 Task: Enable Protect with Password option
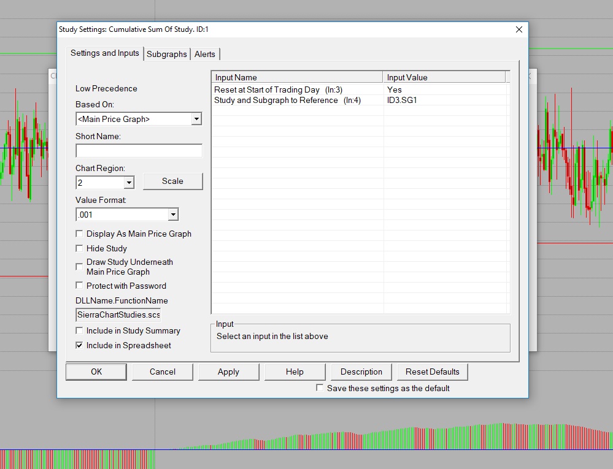coord(79,286)
